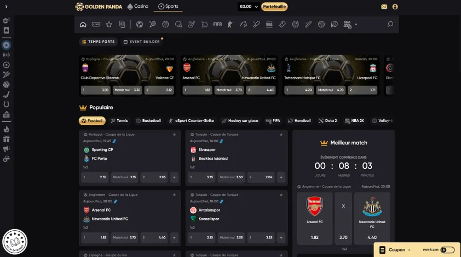461x257 pixels.
Task: Select the horse racing icon
Action: [244, 25]
